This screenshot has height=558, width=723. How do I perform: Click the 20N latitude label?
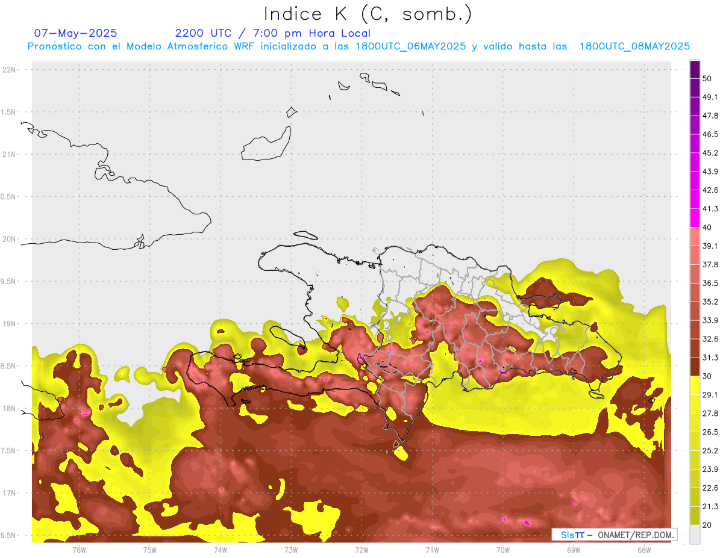(10, 239)
